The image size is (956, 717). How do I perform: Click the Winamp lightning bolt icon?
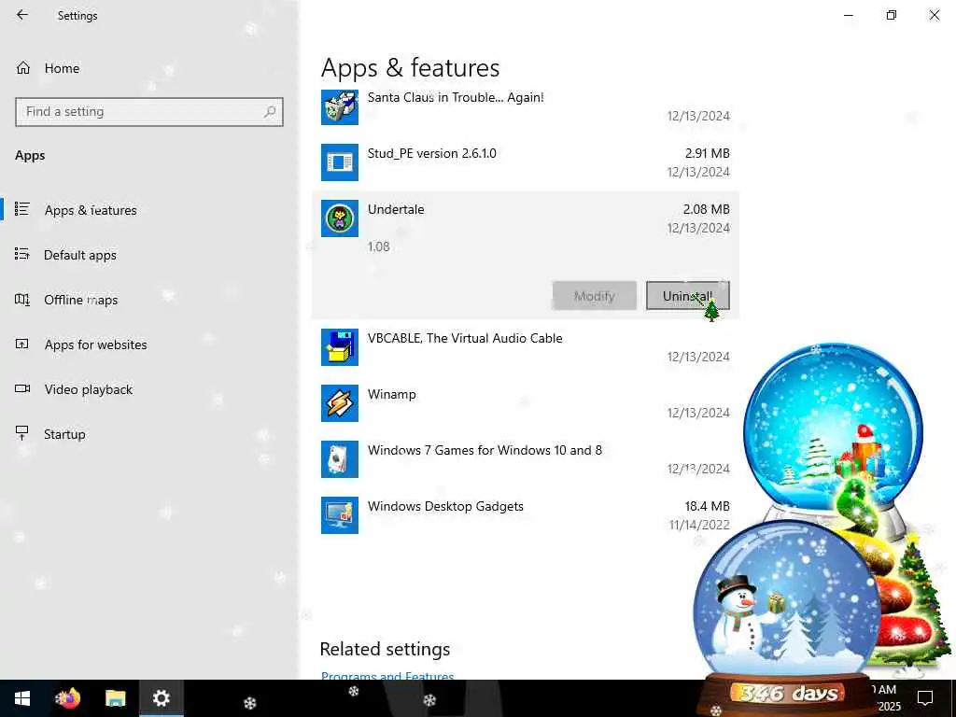[x=340, y=403]
